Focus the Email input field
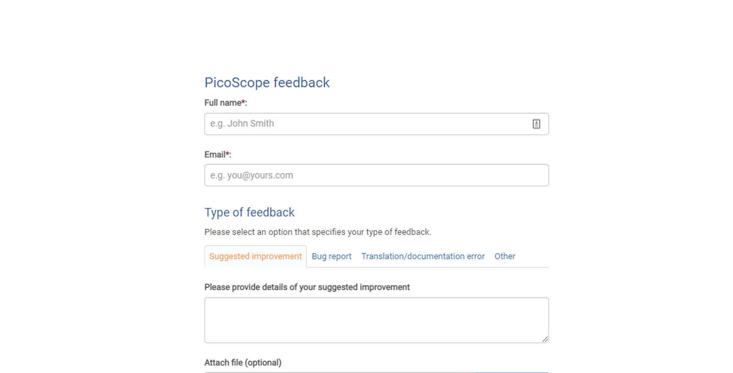Viewport: 733px width, 373px height. coord(376,175)
